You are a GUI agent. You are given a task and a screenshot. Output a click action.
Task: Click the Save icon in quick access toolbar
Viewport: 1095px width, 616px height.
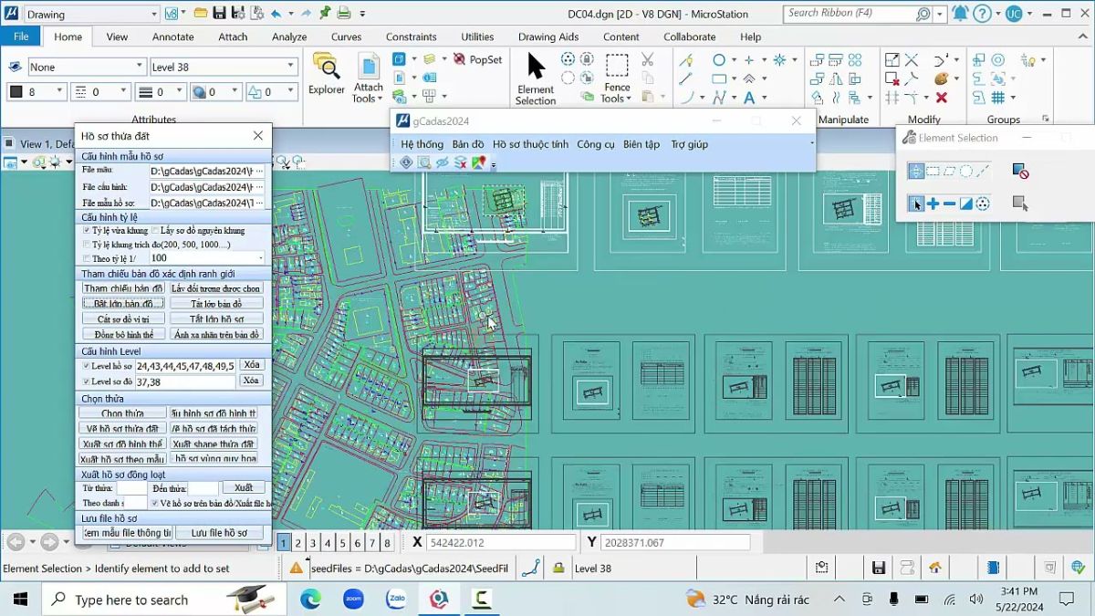tap(219, 14)
